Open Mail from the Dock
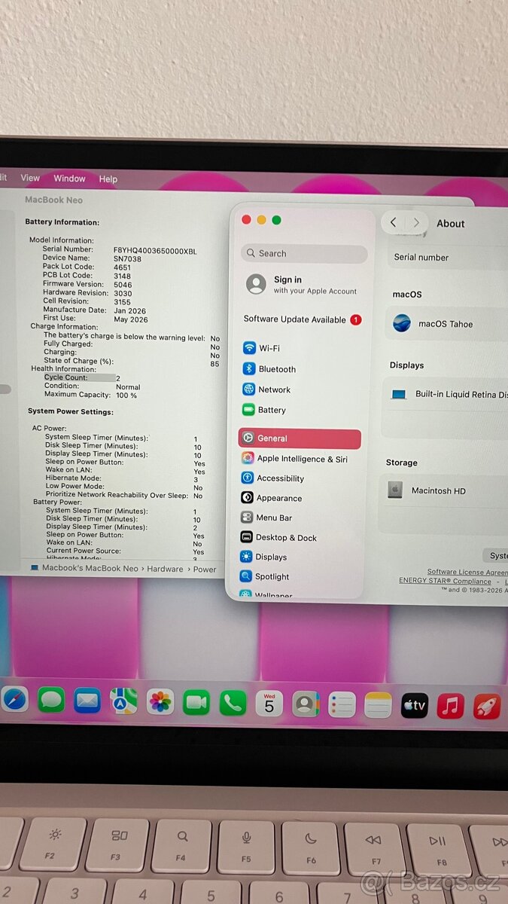This screenshot has height=904, width=508. [87, 701]
